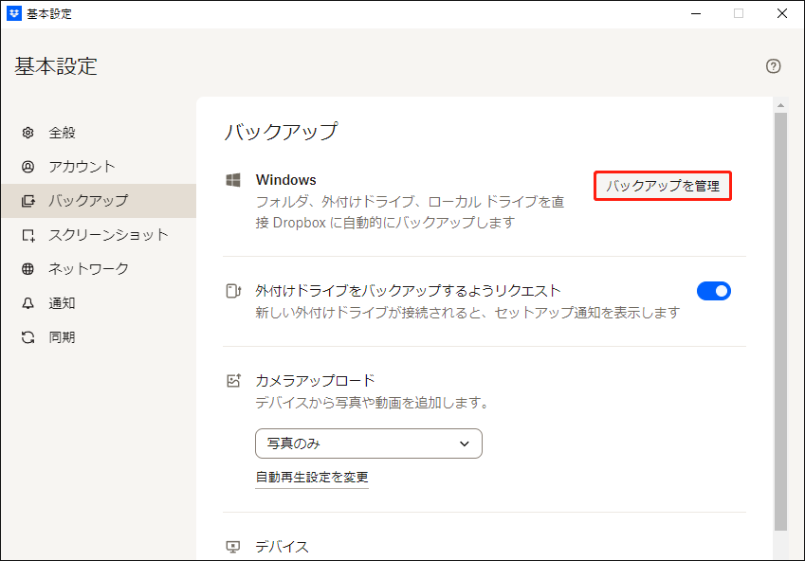The height and width of the screenshot is (561, 805).
Task: Minimize the 基本設定 window
Action: coord(696,13)
